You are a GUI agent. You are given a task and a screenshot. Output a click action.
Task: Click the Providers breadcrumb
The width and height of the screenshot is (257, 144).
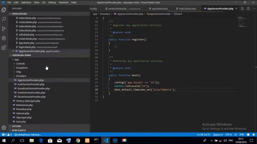105,14
